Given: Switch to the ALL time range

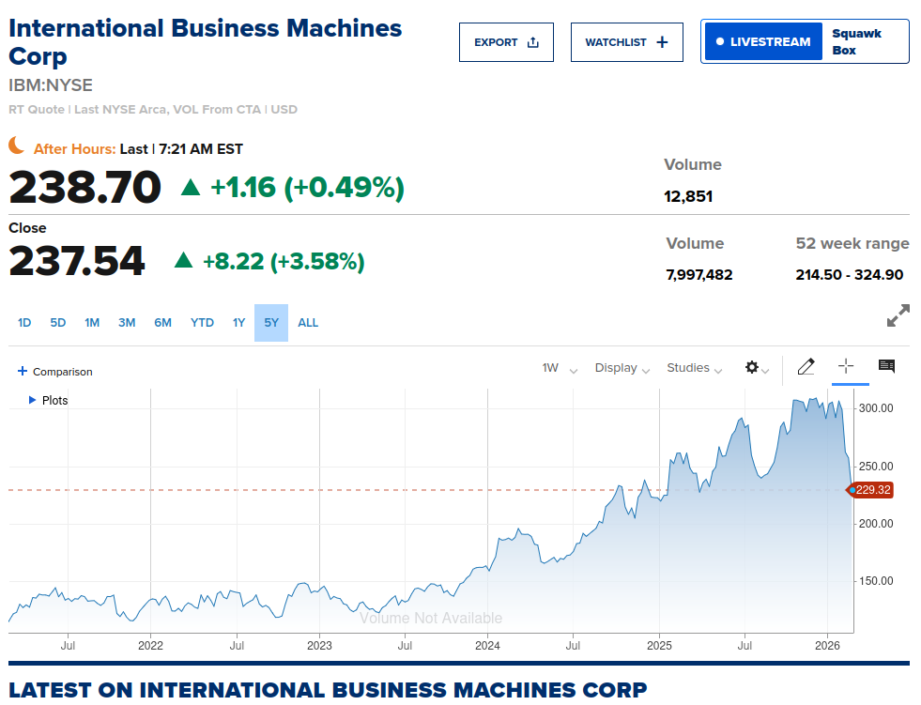Looking at the screenshot, I should (308, 323).
